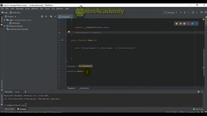Open page in Internet Explorer icon
This screenshot has width=207, height=116.
(192, 24)
